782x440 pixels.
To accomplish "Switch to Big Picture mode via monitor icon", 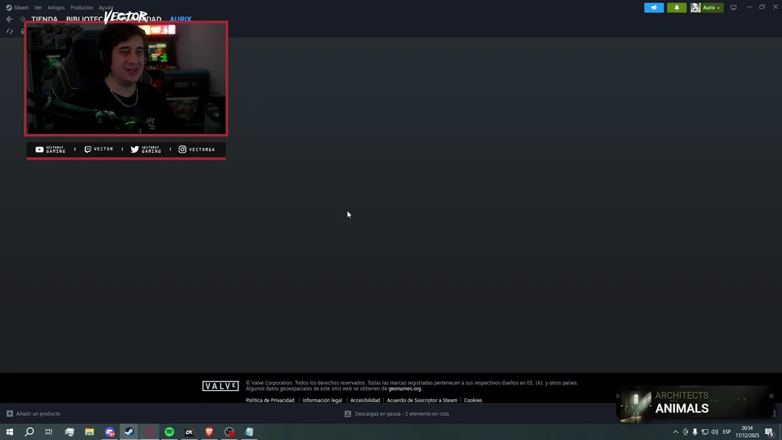I will [x=734, y=7].
